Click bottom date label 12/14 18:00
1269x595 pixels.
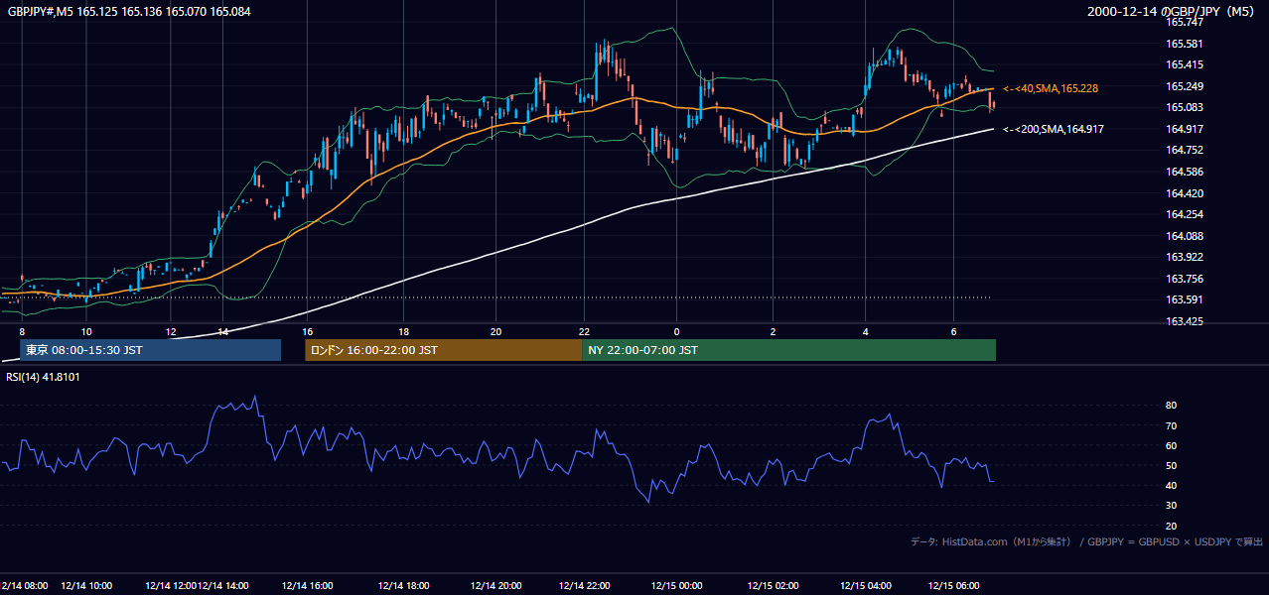404,585
